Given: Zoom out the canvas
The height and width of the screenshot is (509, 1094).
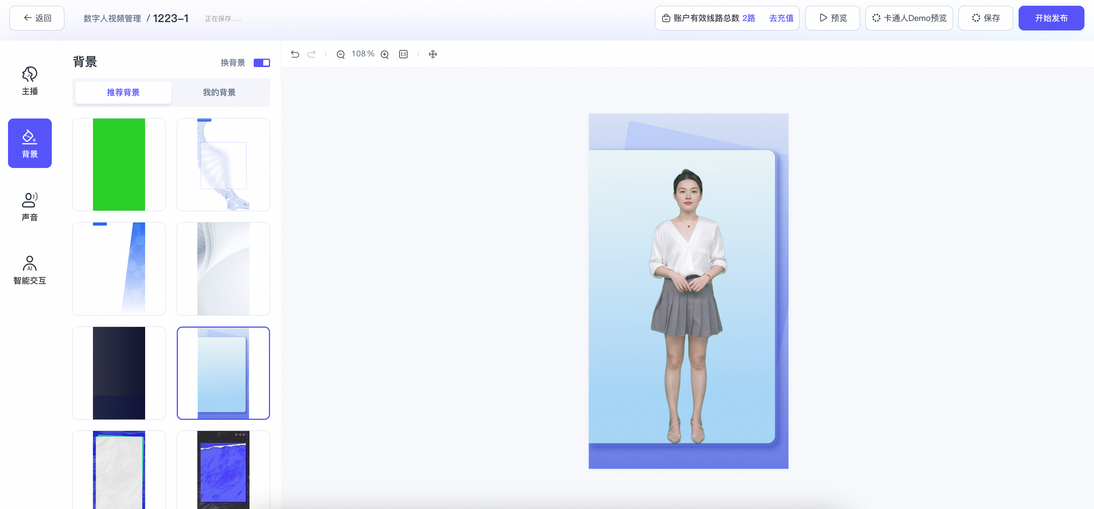Looking at the screenshot, I should click(341, 54).
